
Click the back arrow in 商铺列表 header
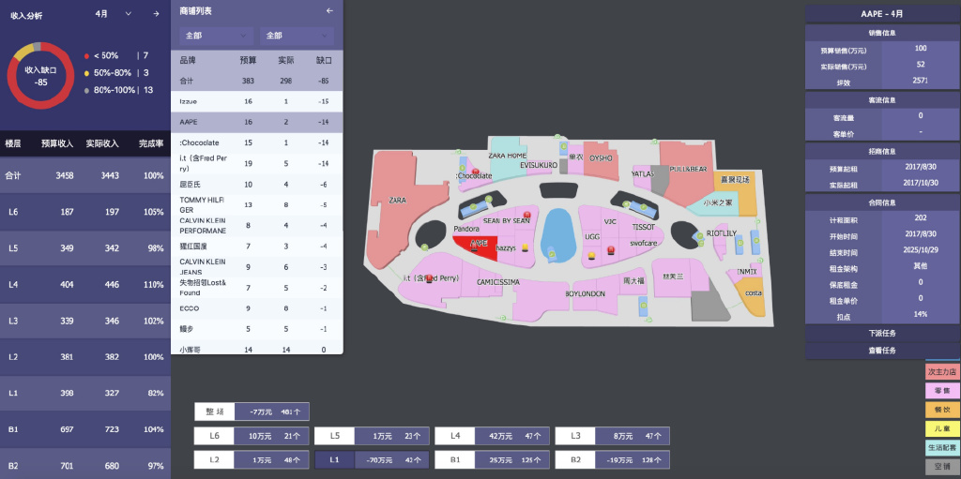point(329,11)
